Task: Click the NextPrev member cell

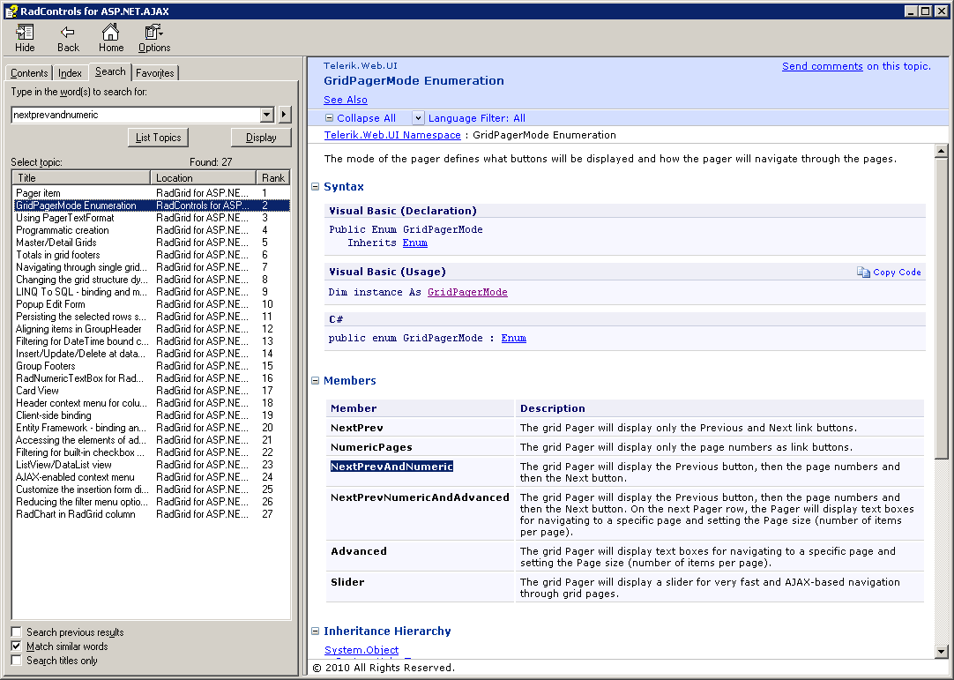Action: tap(420, 428)
